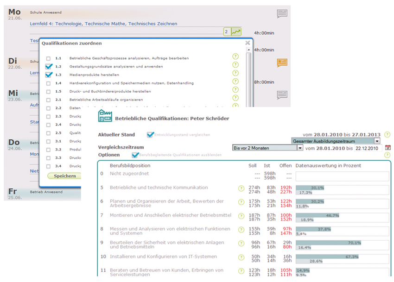Show help for Montieren und Anschließen elektrischer Betriebsmittel
394x282 pixels.
pos(241,216)
